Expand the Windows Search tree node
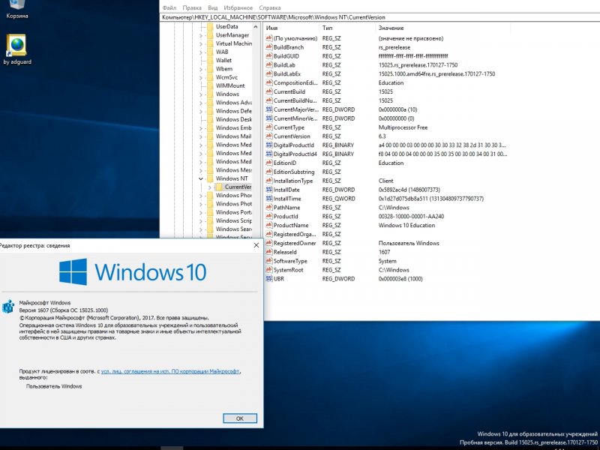Image resolution: width=600 pixels, height=450 pixels. point(201,229)
